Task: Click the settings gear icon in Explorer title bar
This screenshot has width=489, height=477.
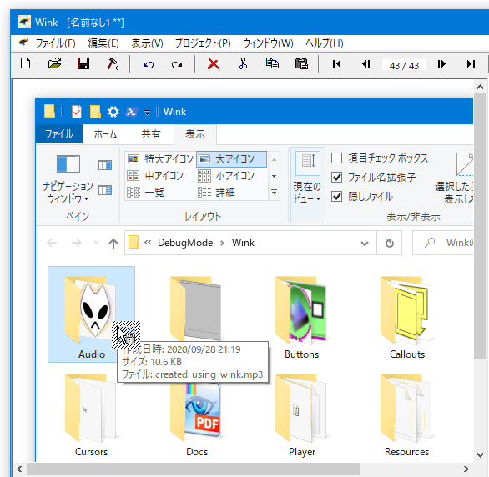Action: [113, 112]
